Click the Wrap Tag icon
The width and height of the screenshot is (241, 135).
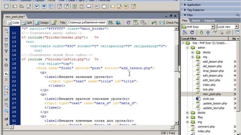6,99
